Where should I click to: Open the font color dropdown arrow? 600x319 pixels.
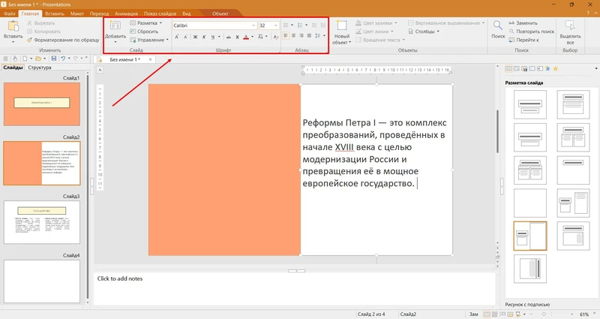pos(252,37)
